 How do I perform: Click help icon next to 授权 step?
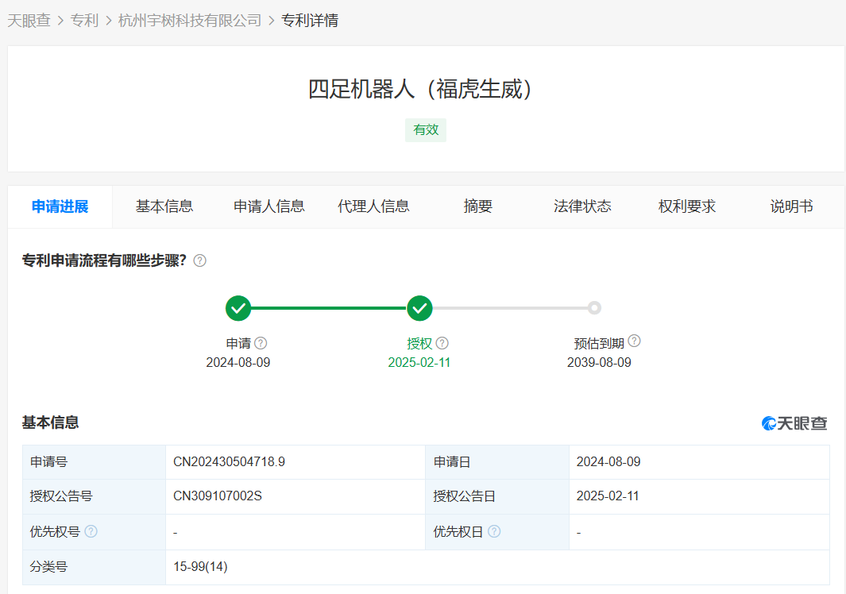(442, 343)
